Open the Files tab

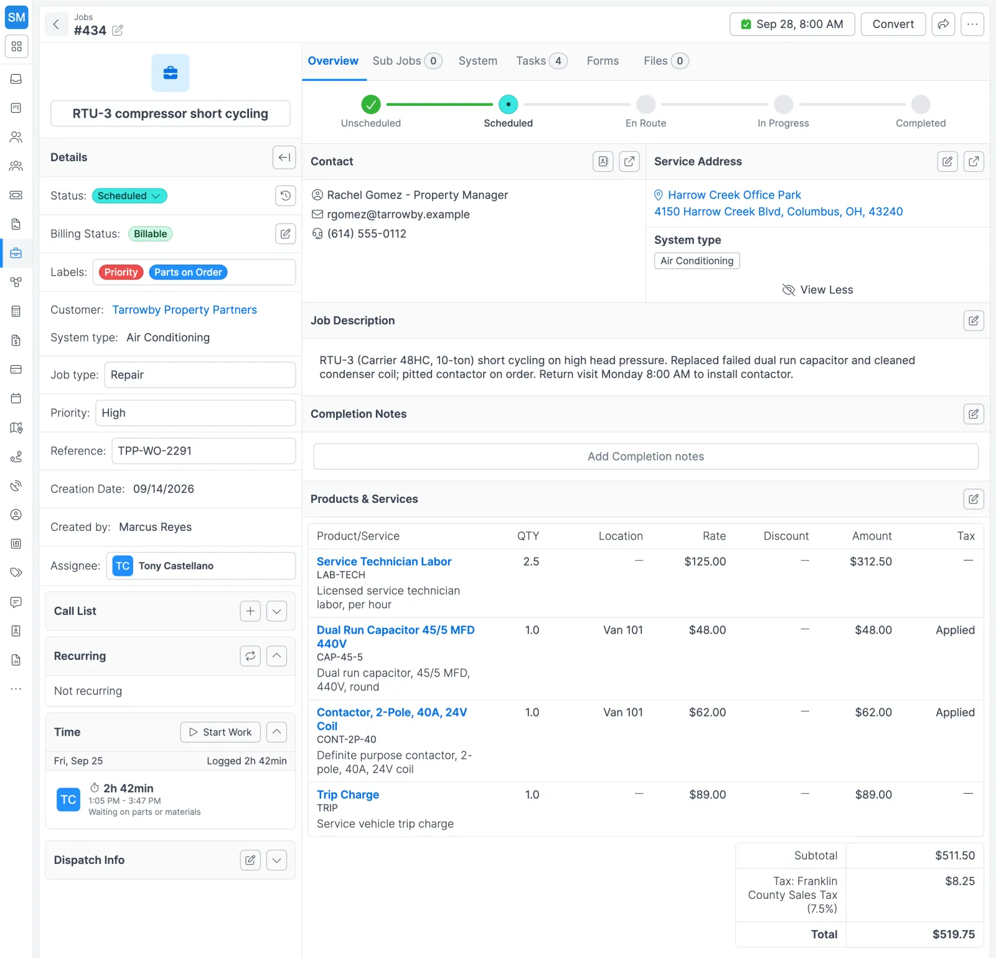(666, 61)
